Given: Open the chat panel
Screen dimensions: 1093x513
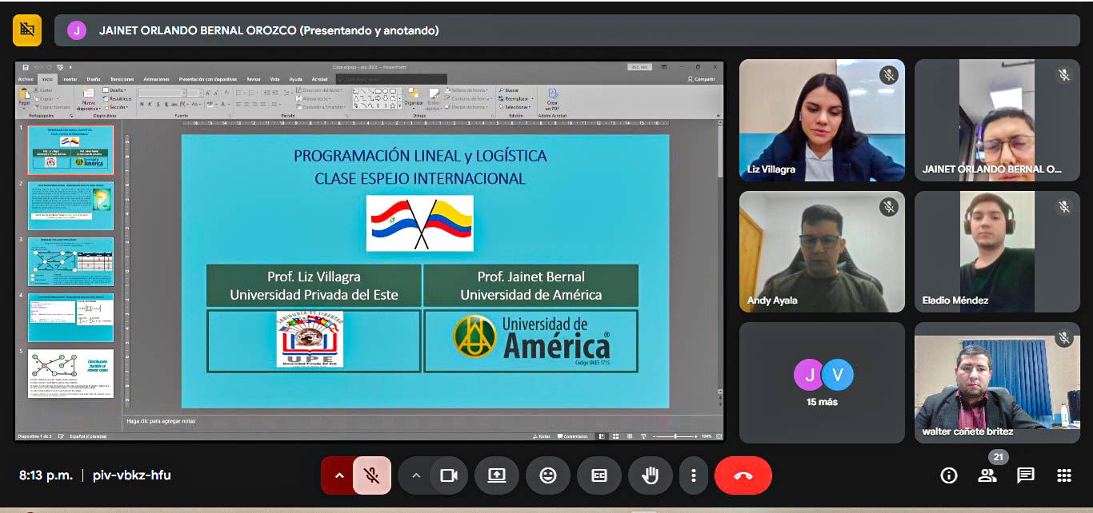Looking at the screenshot, I should coord(1025,475).
